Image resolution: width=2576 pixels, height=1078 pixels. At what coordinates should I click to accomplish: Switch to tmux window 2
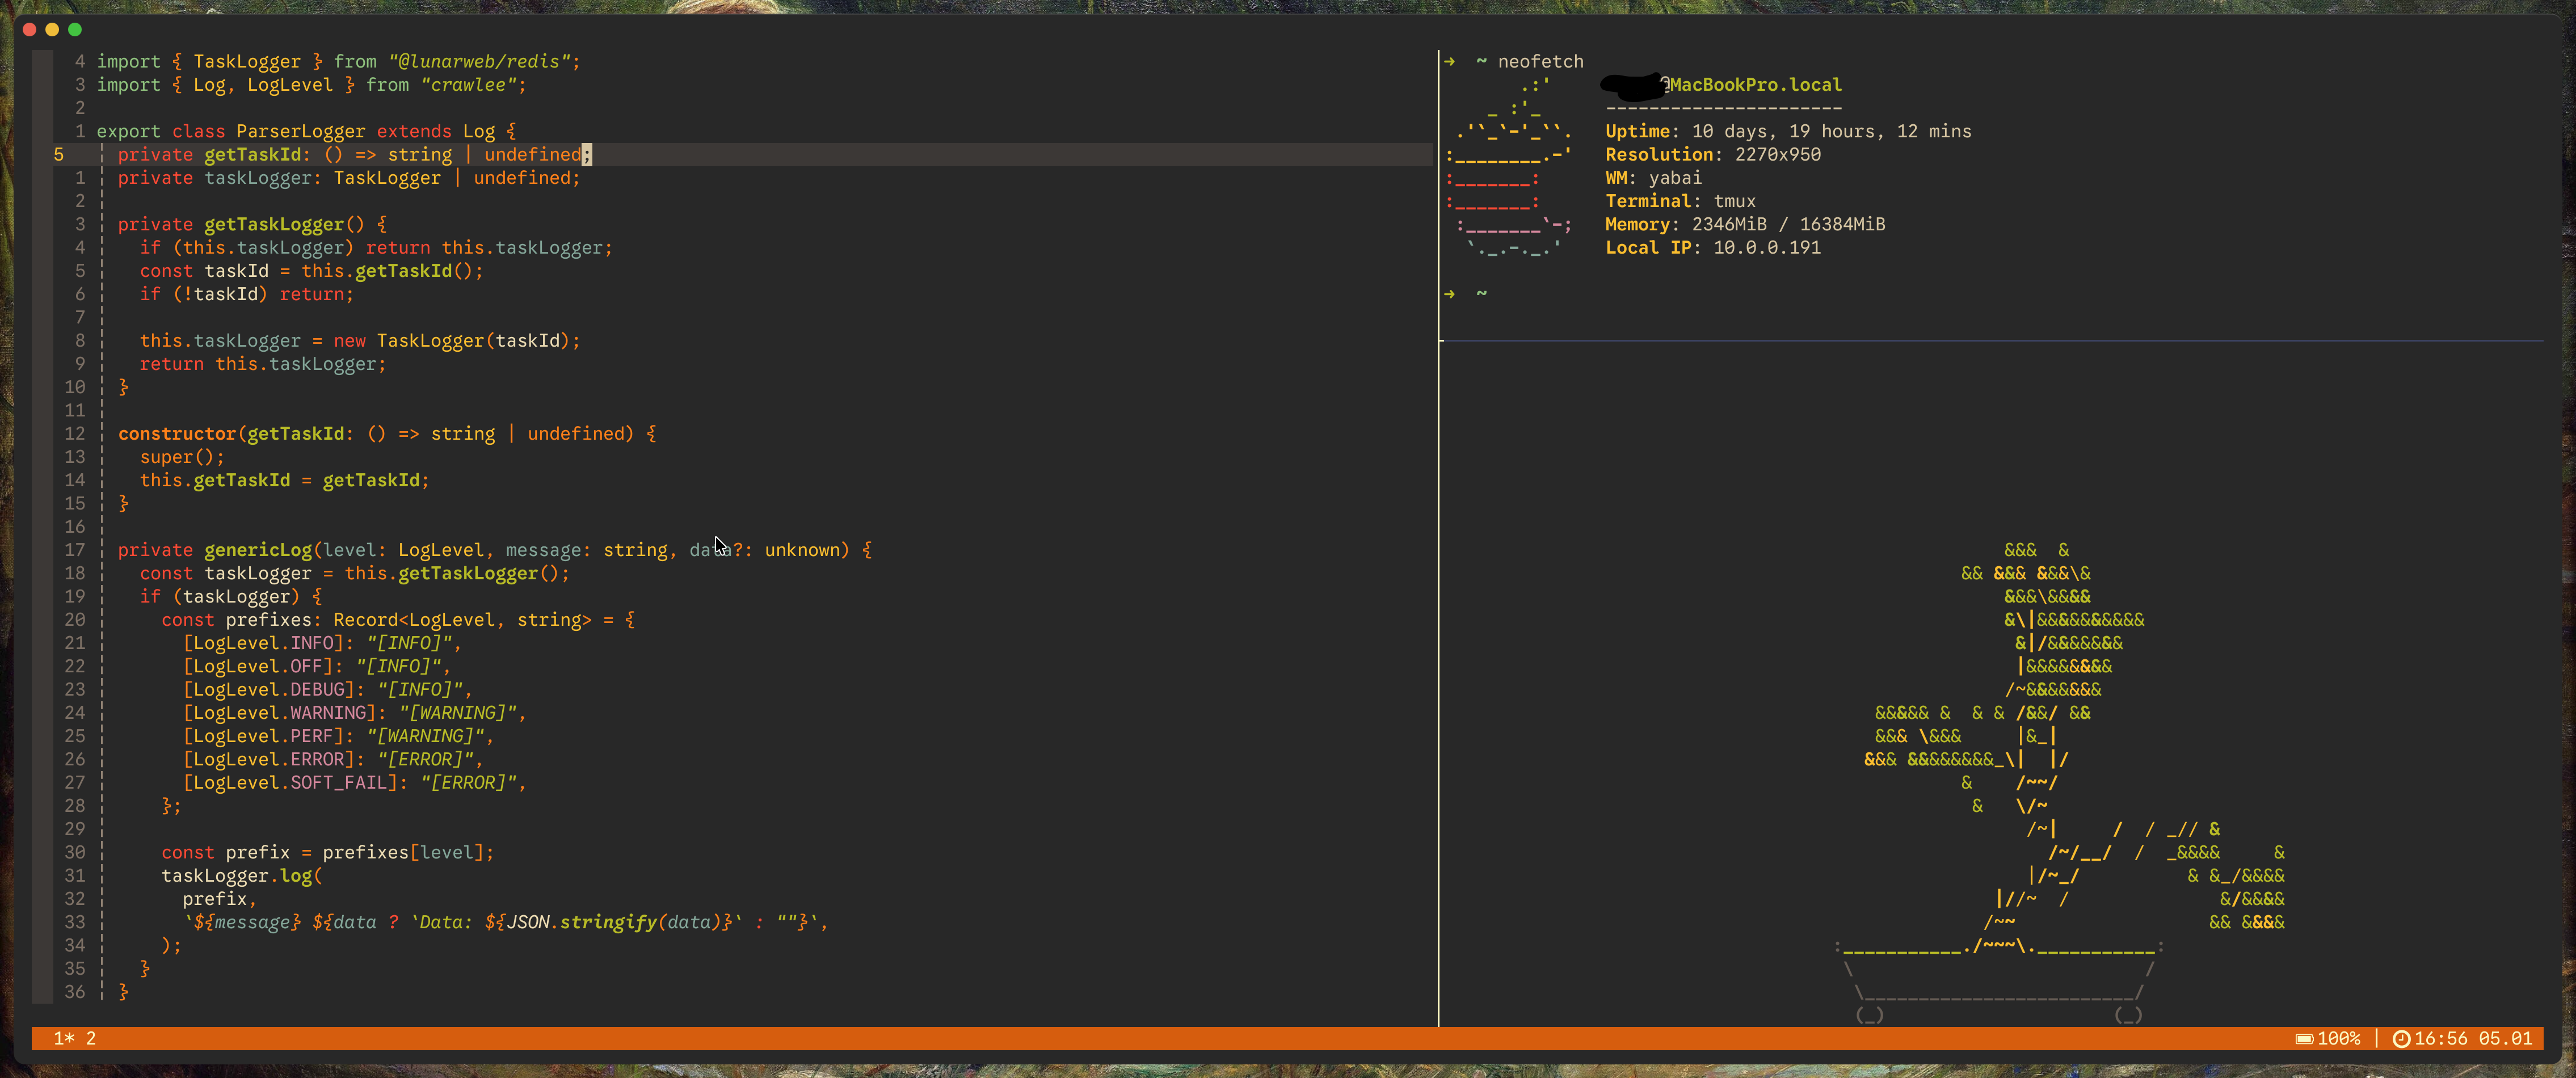(x=91, y=1038)
